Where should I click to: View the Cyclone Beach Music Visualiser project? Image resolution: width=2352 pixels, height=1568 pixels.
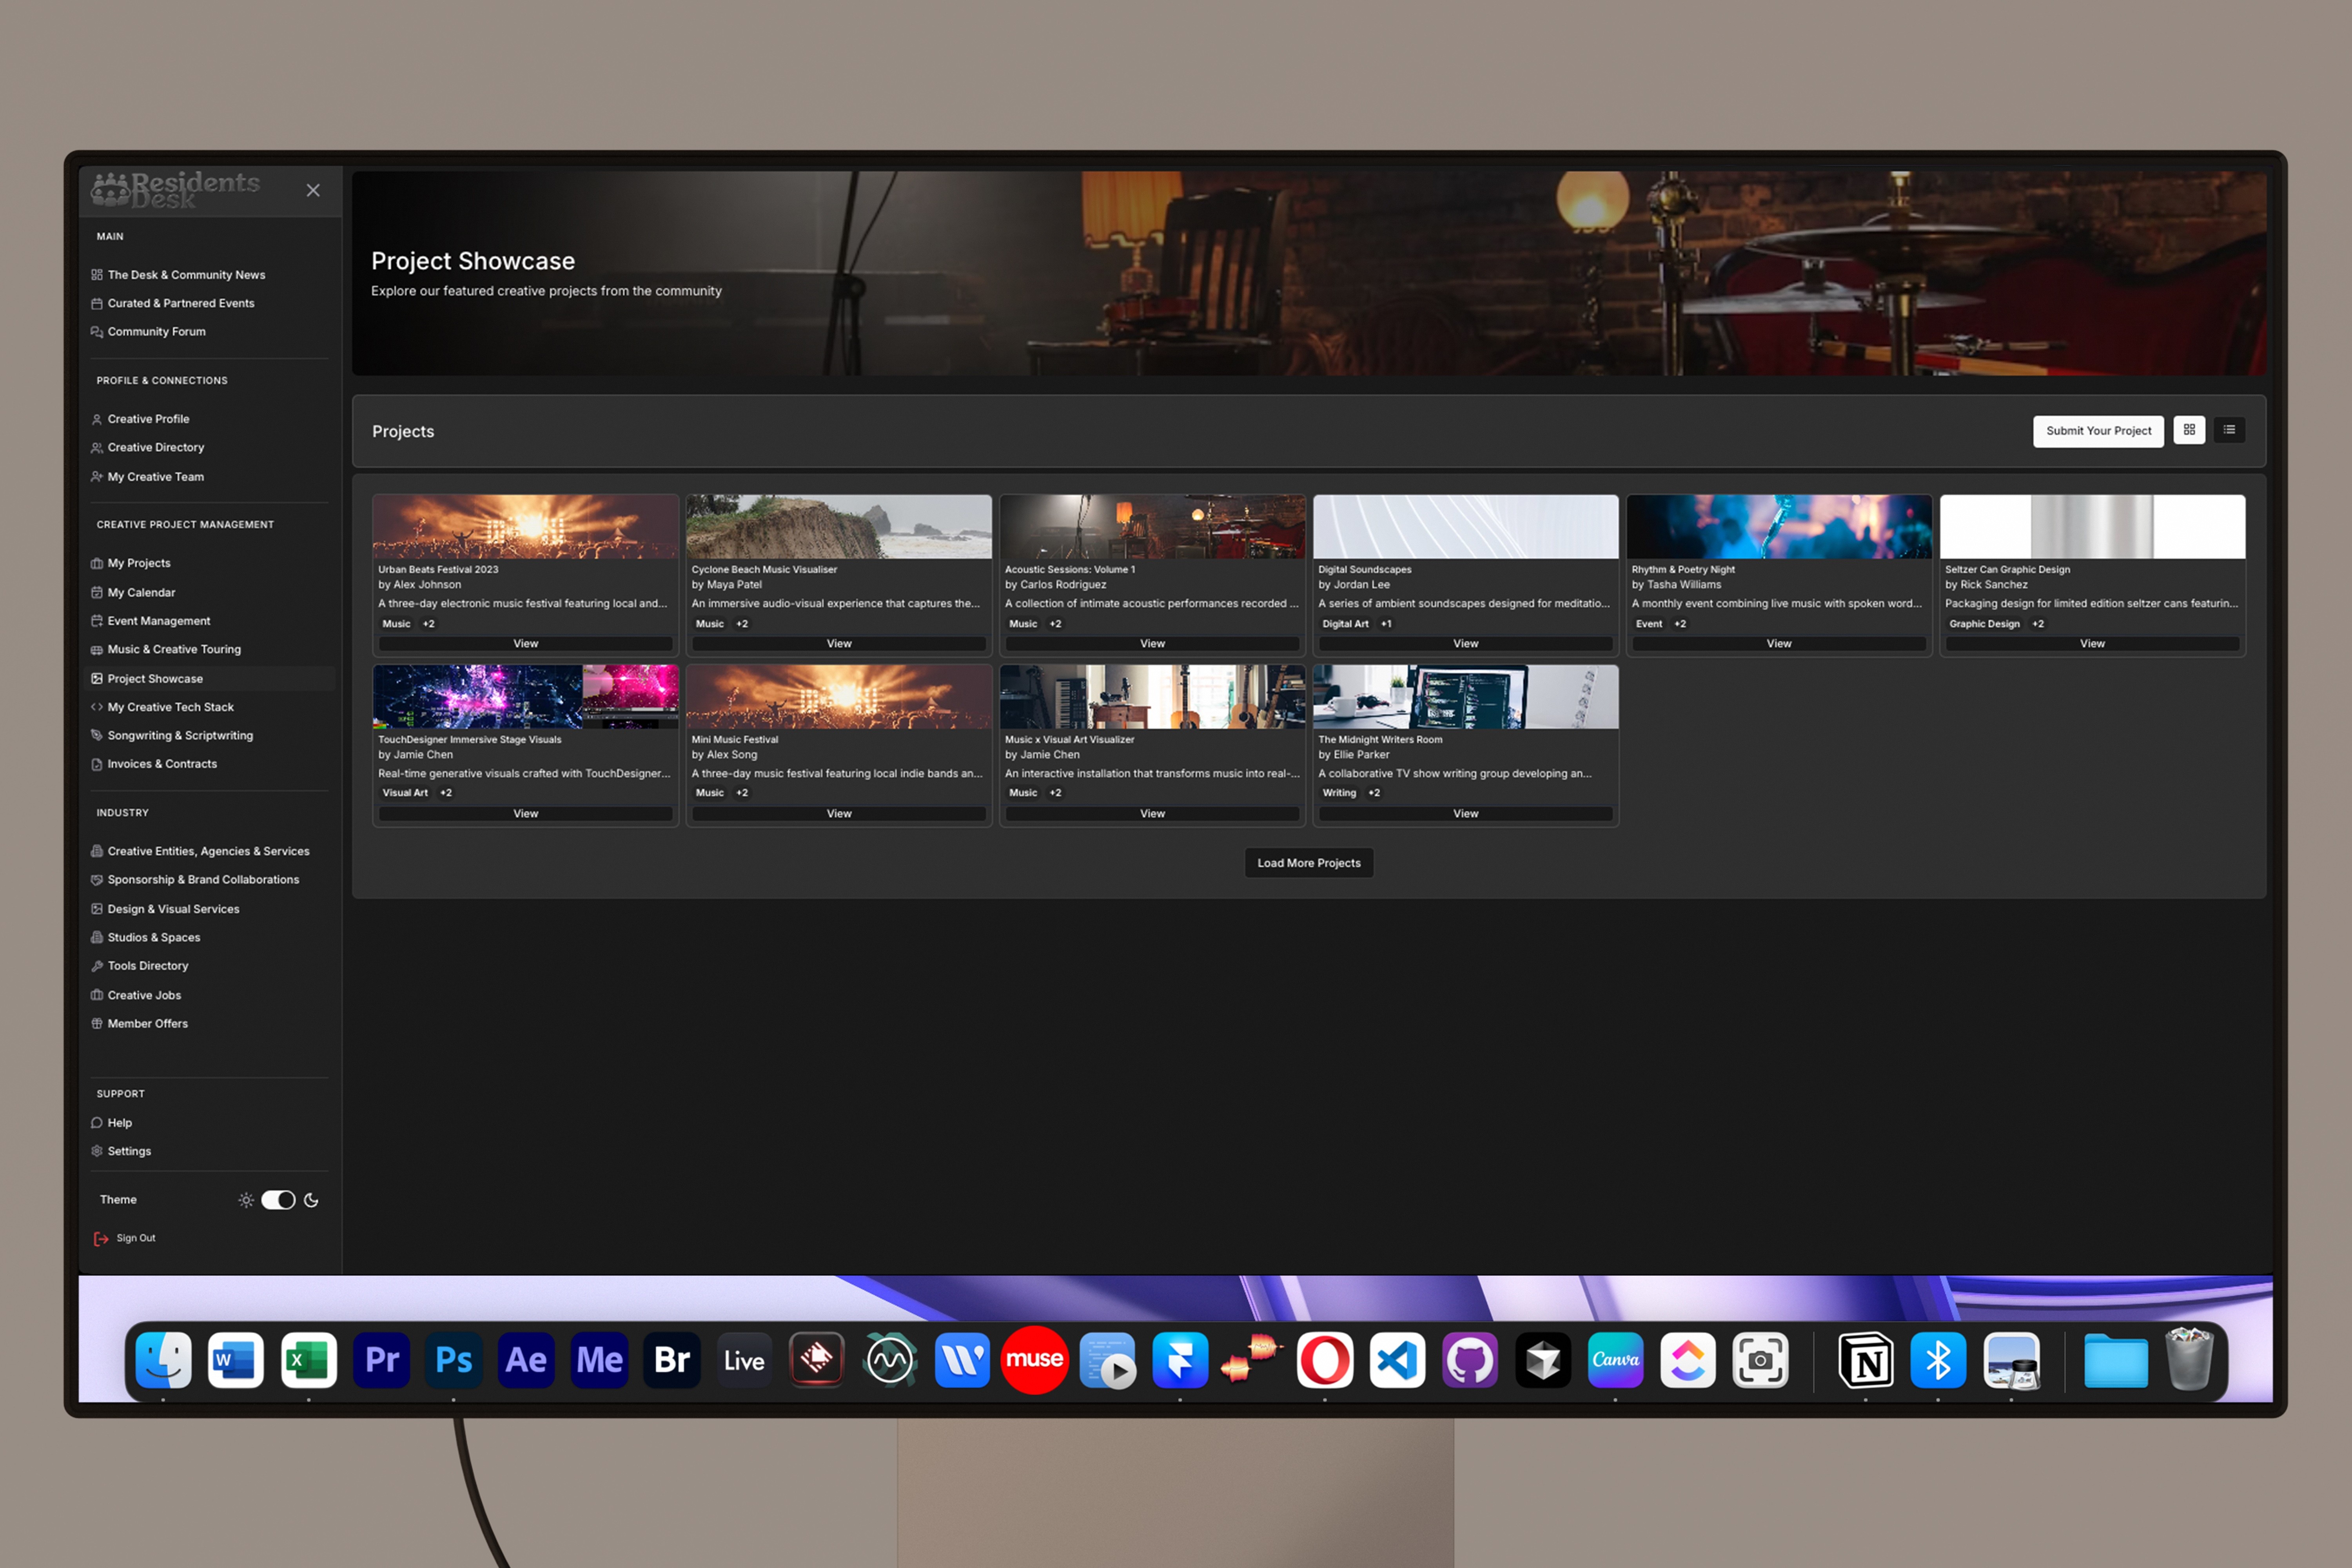pyautogui.click(x=839, y=644)
